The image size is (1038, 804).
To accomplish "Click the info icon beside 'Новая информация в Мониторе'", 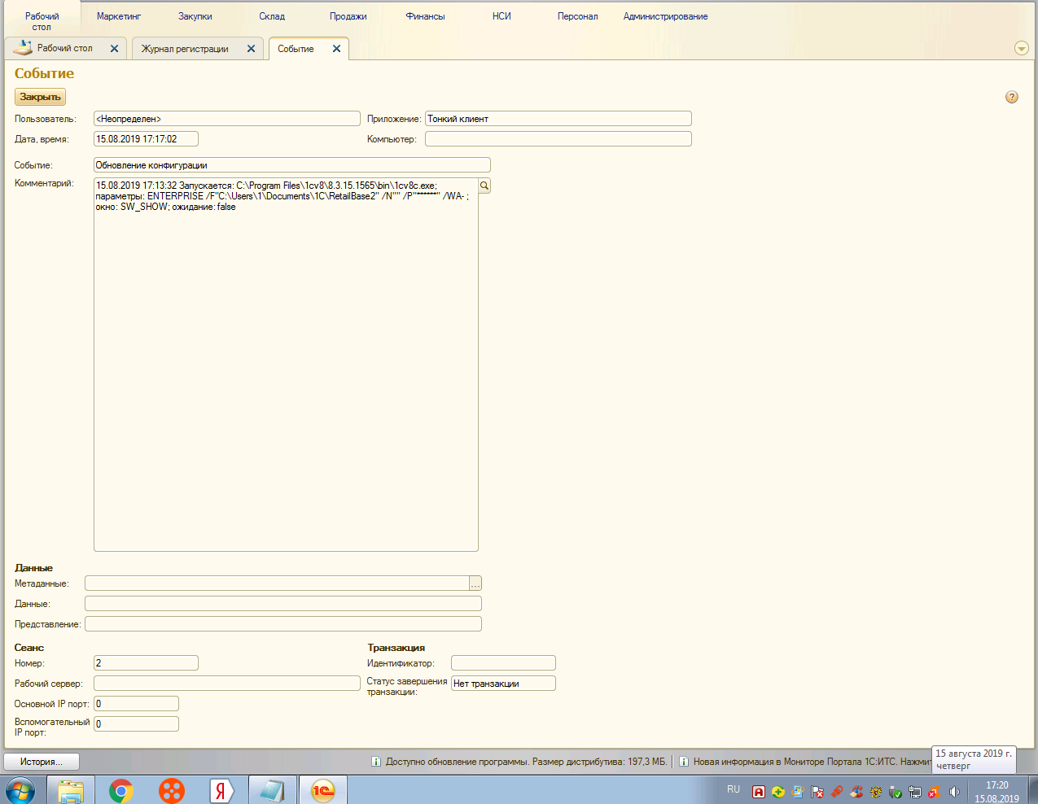I will [x=684, y=762].
